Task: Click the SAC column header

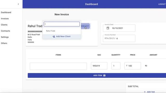Action: [99, 55]
